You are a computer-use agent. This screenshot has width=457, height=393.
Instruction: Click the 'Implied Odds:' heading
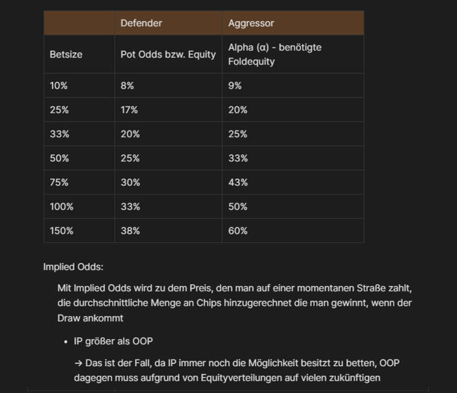pos(73,267)
